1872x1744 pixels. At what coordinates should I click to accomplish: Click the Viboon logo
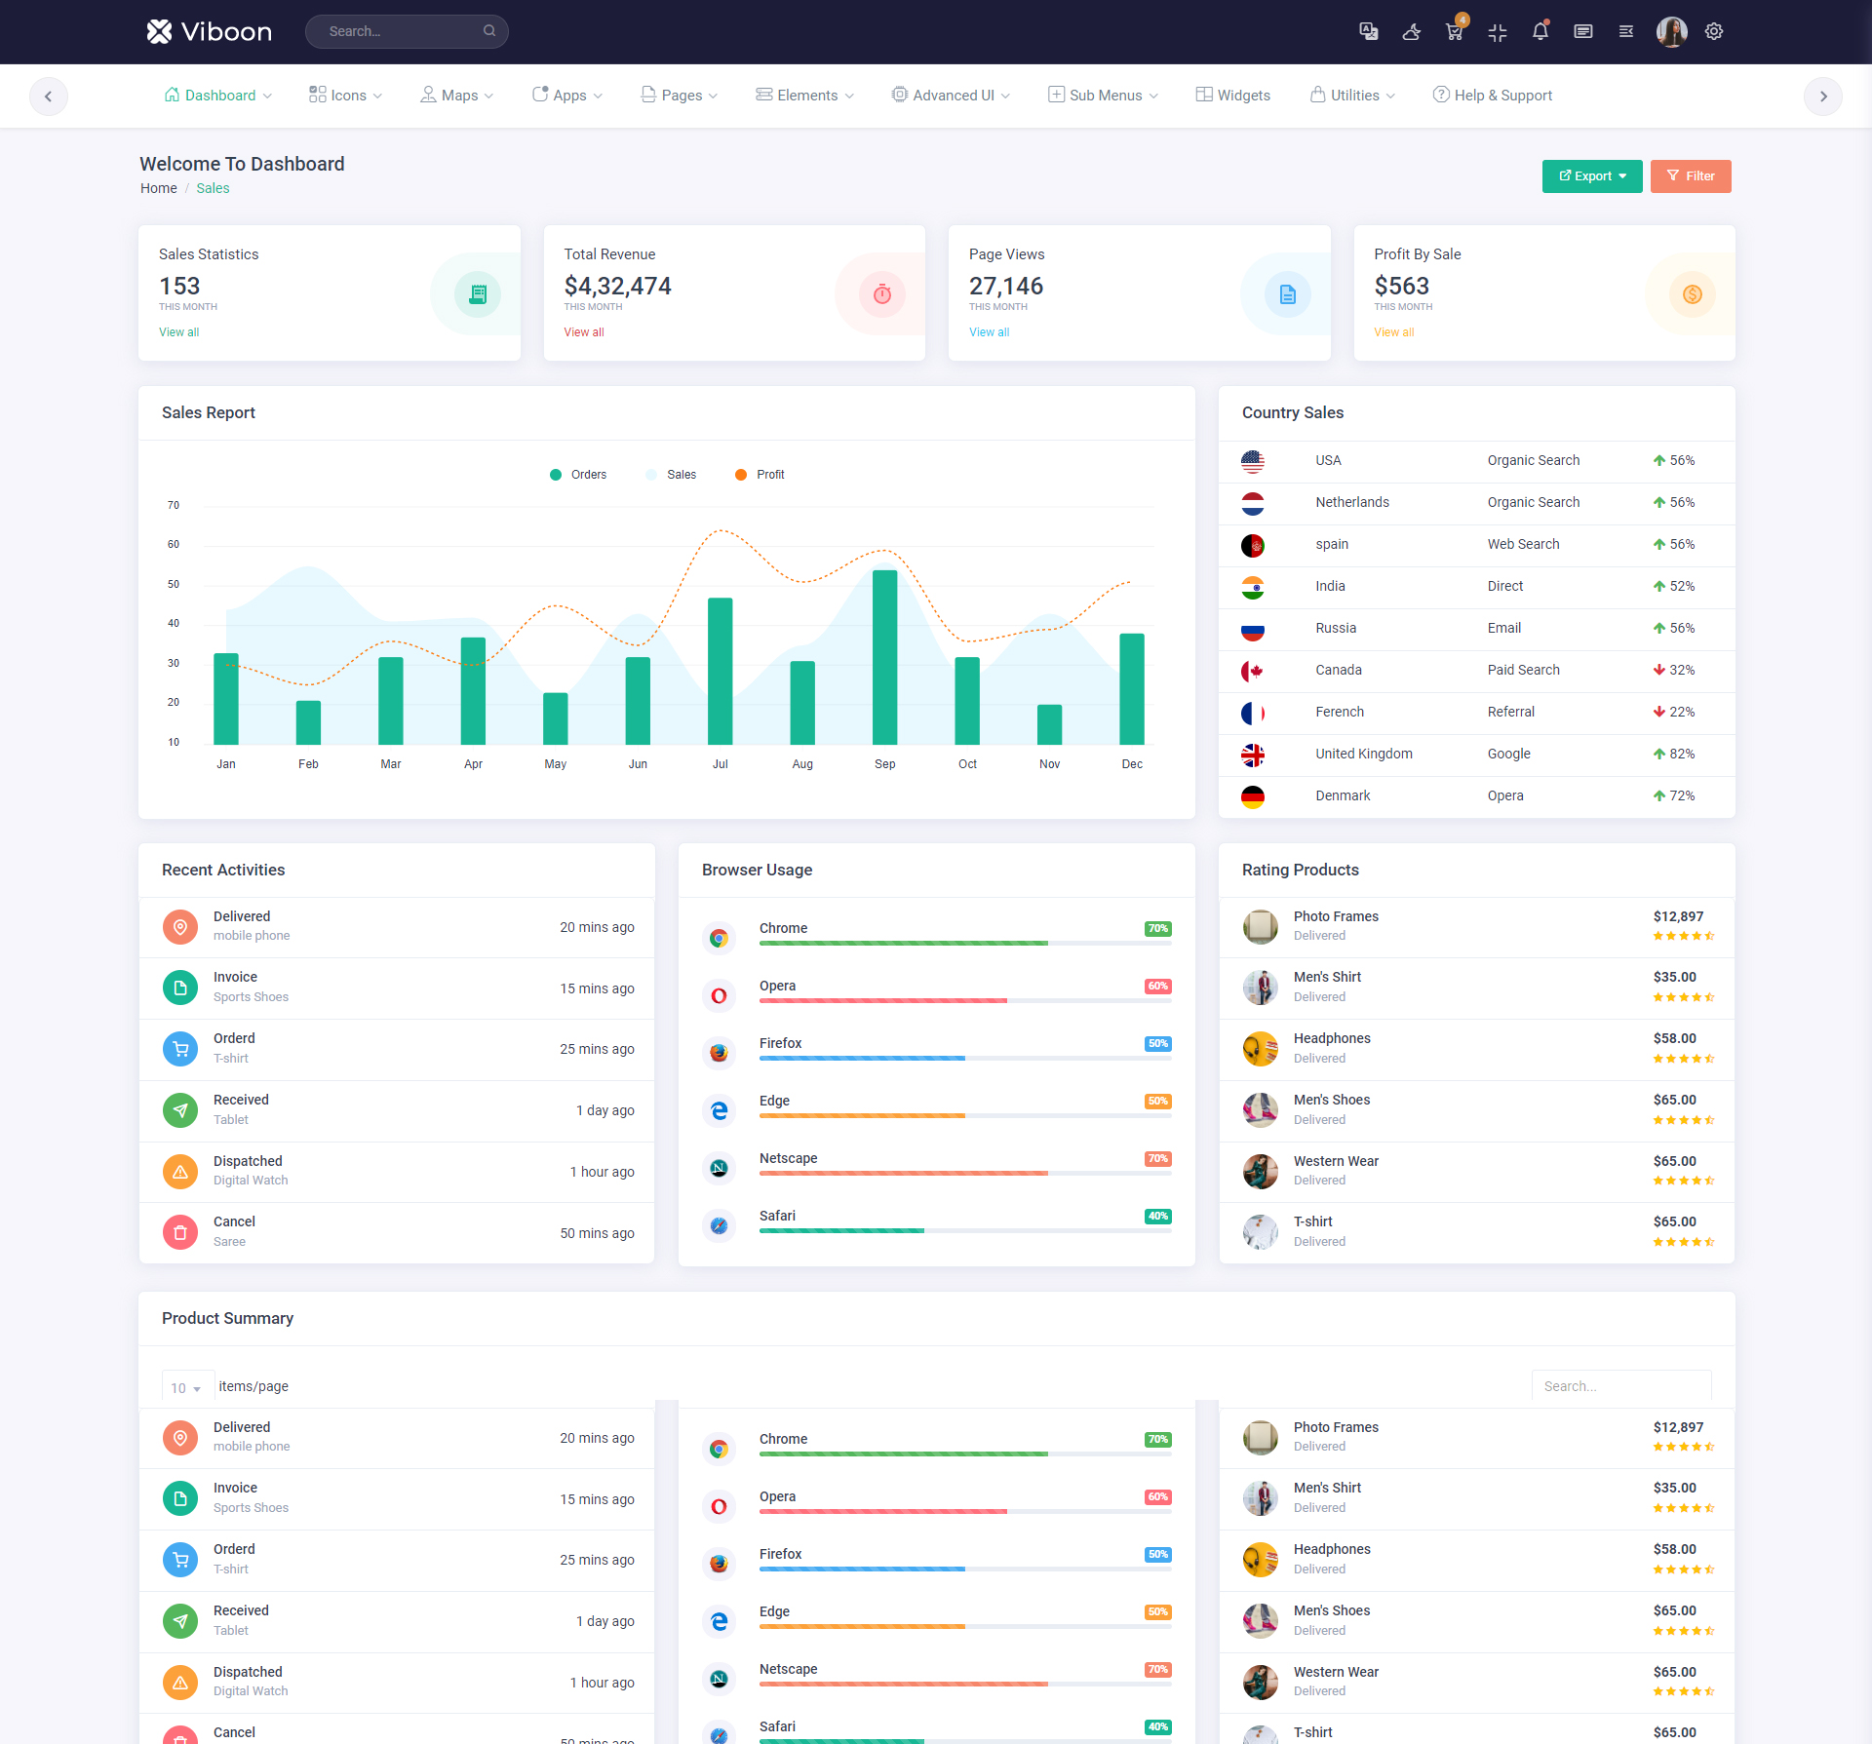coord(210,31)
